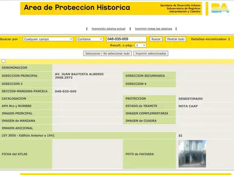Image resolution: width=234 pixels, height=175 pixels.
Task: Click the 'Secretaria de Desarrollo Urbano' header text
Action: click(x=180, y=5)
